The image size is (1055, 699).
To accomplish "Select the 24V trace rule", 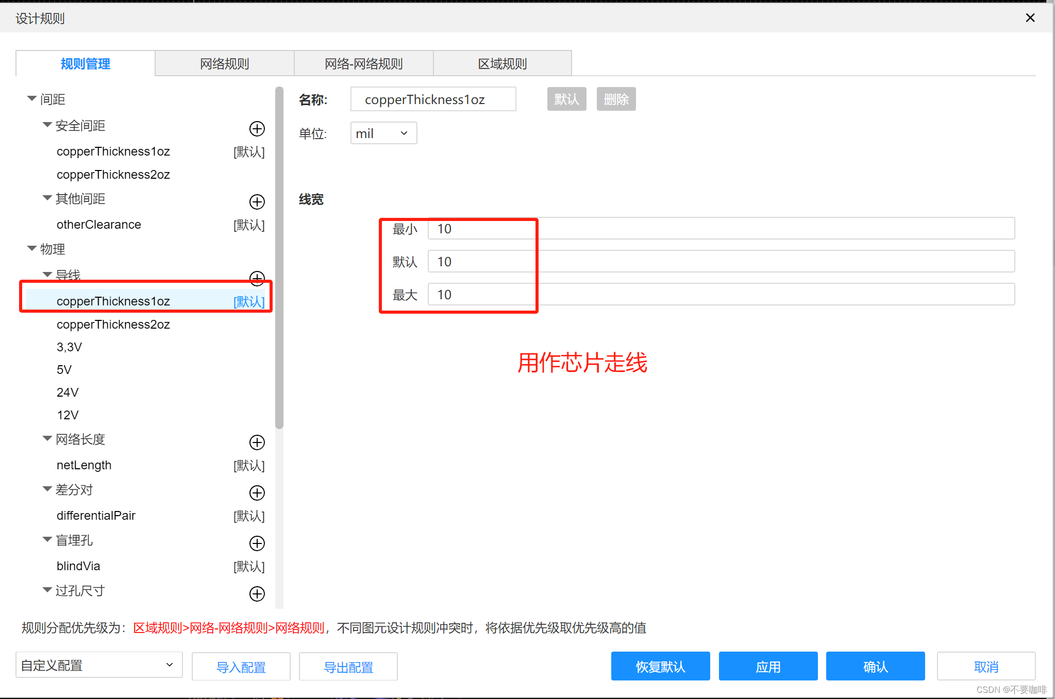I will coord(68,393).
